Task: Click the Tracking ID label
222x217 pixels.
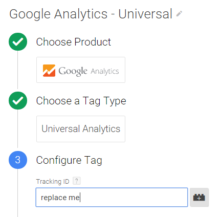Action: pos(53,181)
